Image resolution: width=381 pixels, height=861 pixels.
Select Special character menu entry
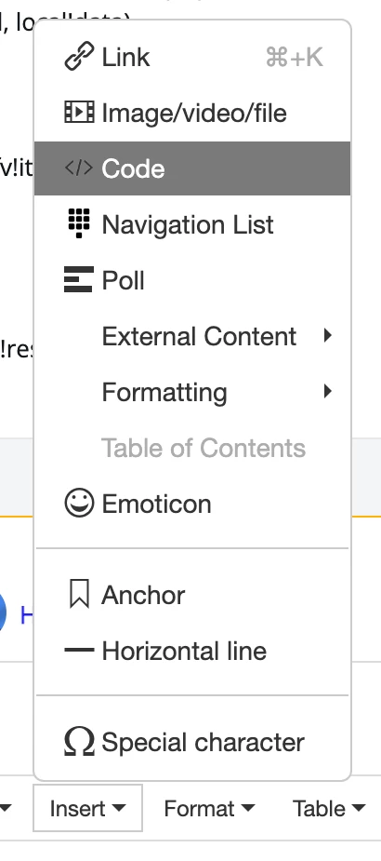coord(192,742)
